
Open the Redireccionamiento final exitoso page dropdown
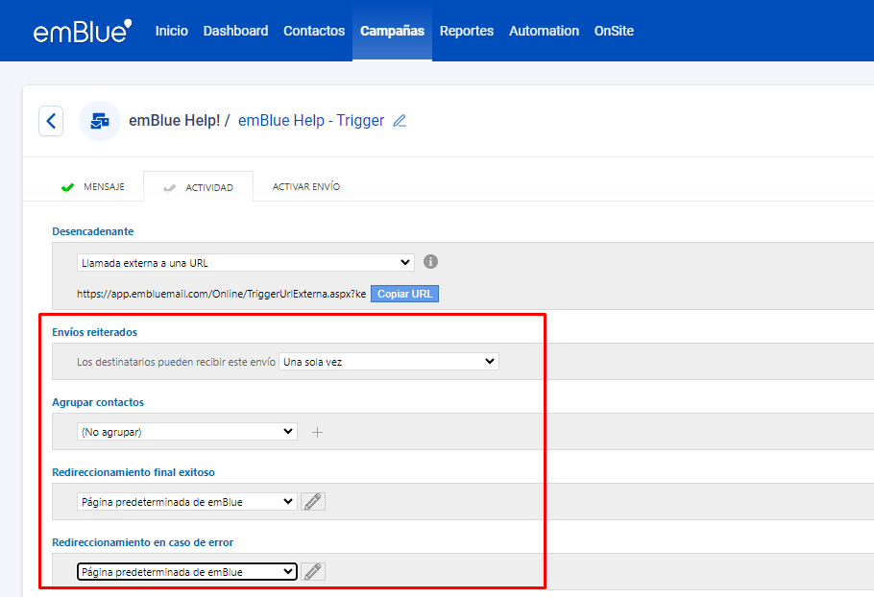pyautogui.click(x=187, y=502)
